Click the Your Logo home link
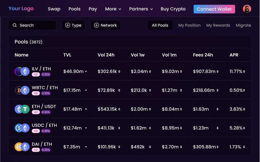 point(21,9)
